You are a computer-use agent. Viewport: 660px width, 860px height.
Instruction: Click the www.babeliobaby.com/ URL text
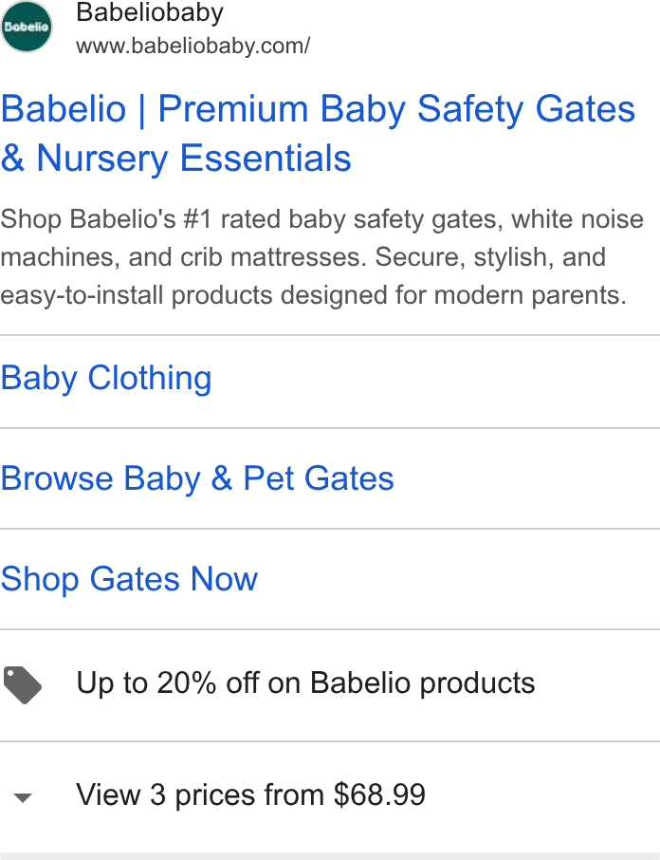click(x=193, y=46)
